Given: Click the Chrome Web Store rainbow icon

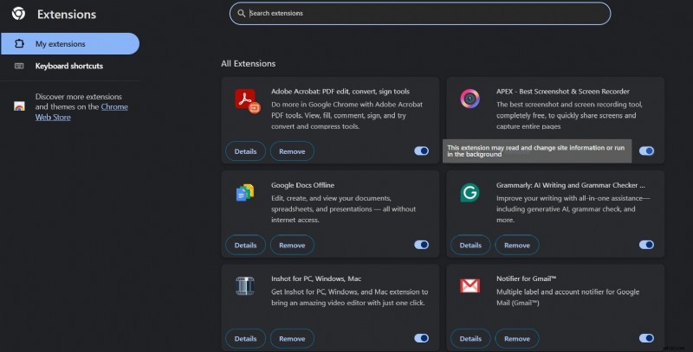Looking at the screenshot, I should [19, 106].
